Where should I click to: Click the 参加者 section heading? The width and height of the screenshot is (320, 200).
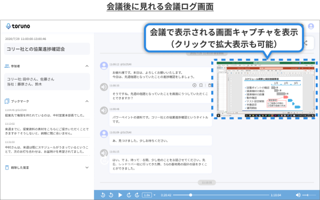click(x=15, y=66)
